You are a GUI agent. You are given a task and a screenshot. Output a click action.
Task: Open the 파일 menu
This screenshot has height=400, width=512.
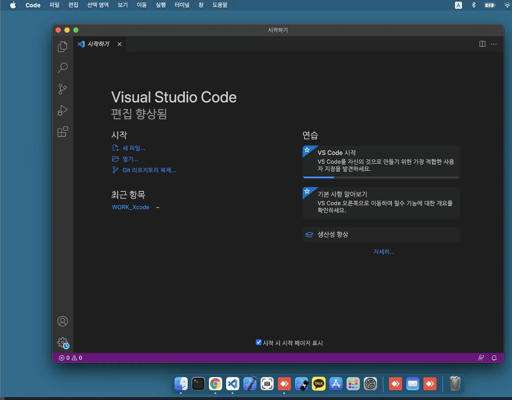54,5
